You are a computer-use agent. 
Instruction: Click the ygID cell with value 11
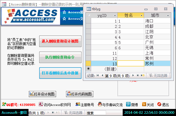[104, 53]
